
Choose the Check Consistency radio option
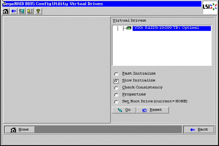[x=116, y=88]
